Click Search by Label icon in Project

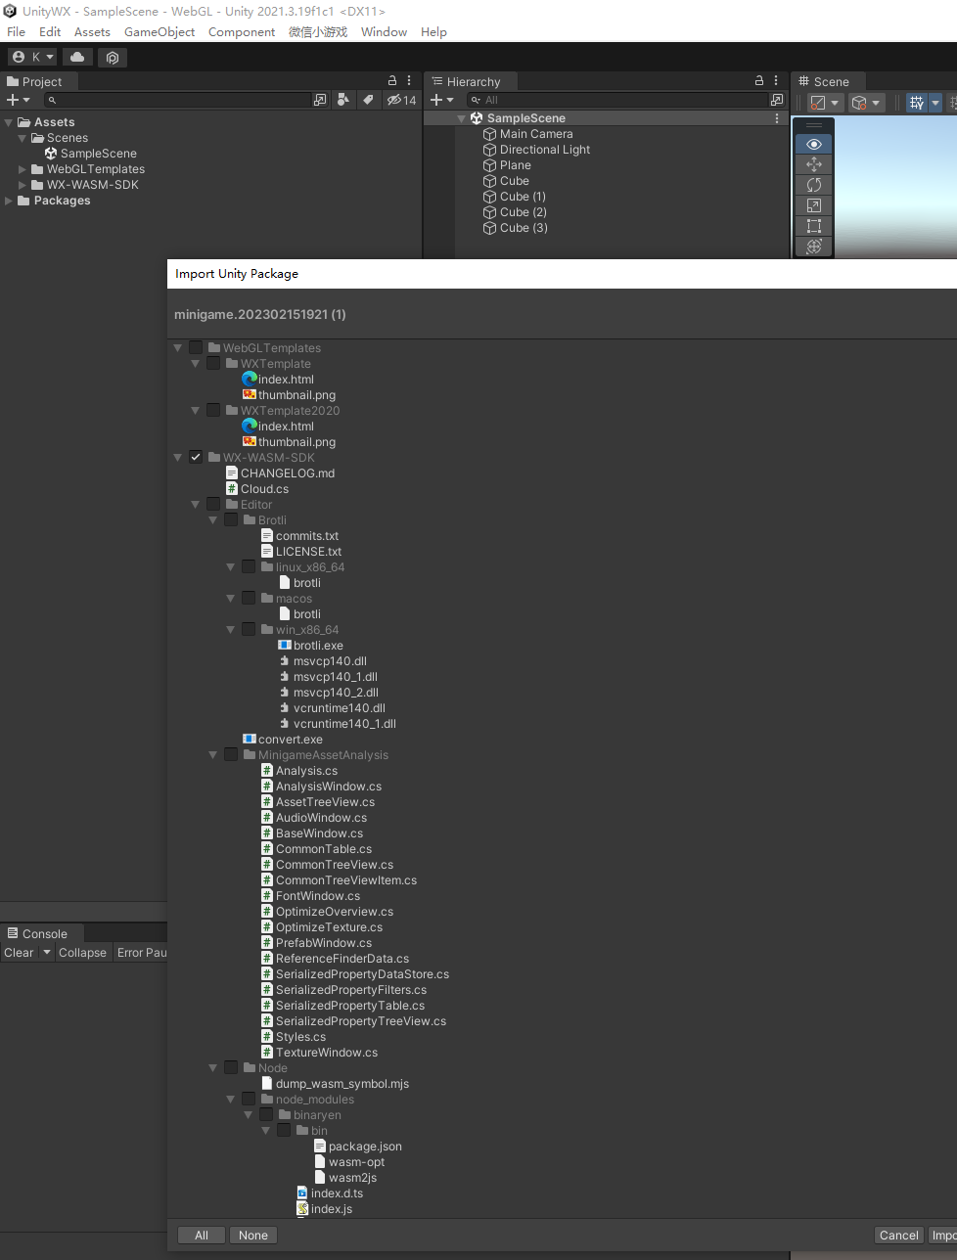click(x=368, y=100)
